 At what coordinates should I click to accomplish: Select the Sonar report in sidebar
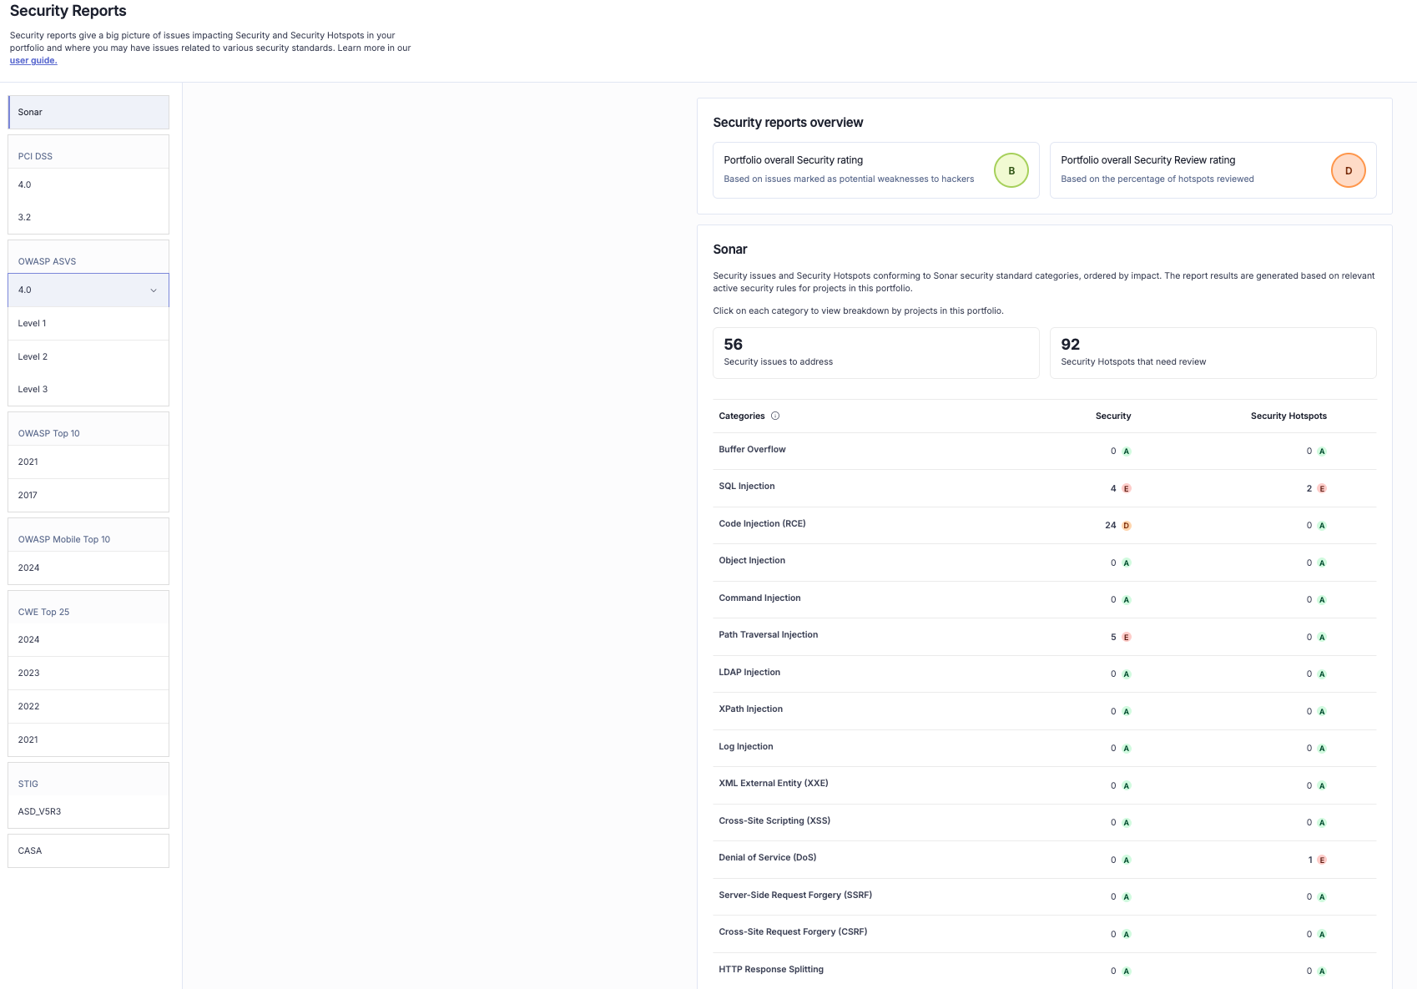pyautogui.click(x=88, y=112)
